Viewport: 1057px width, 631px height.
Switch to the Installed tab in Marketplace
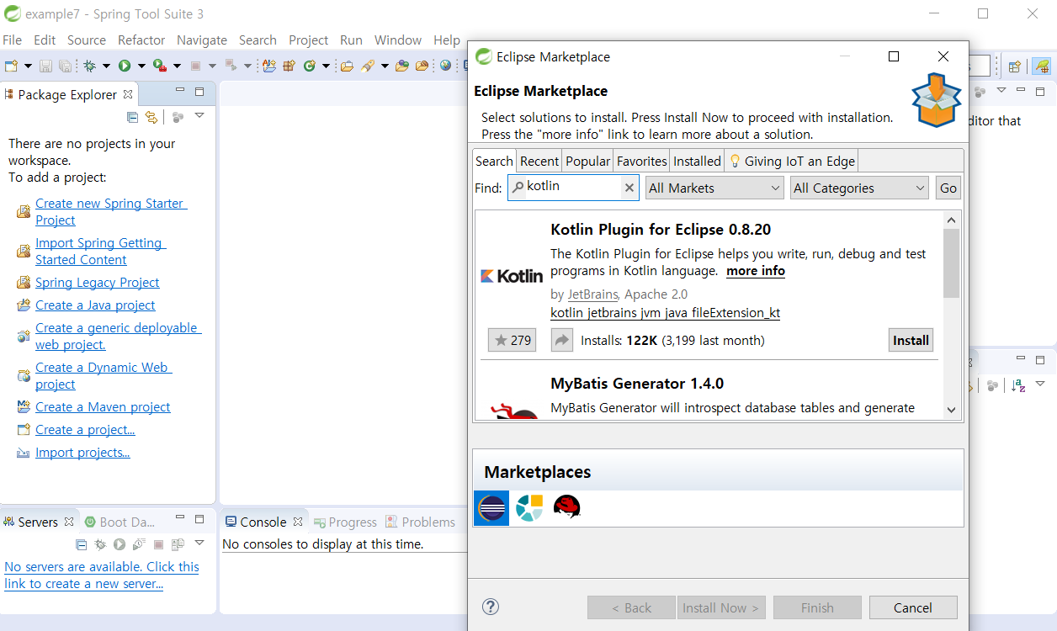pyautogui.click(x=697, y=161)
